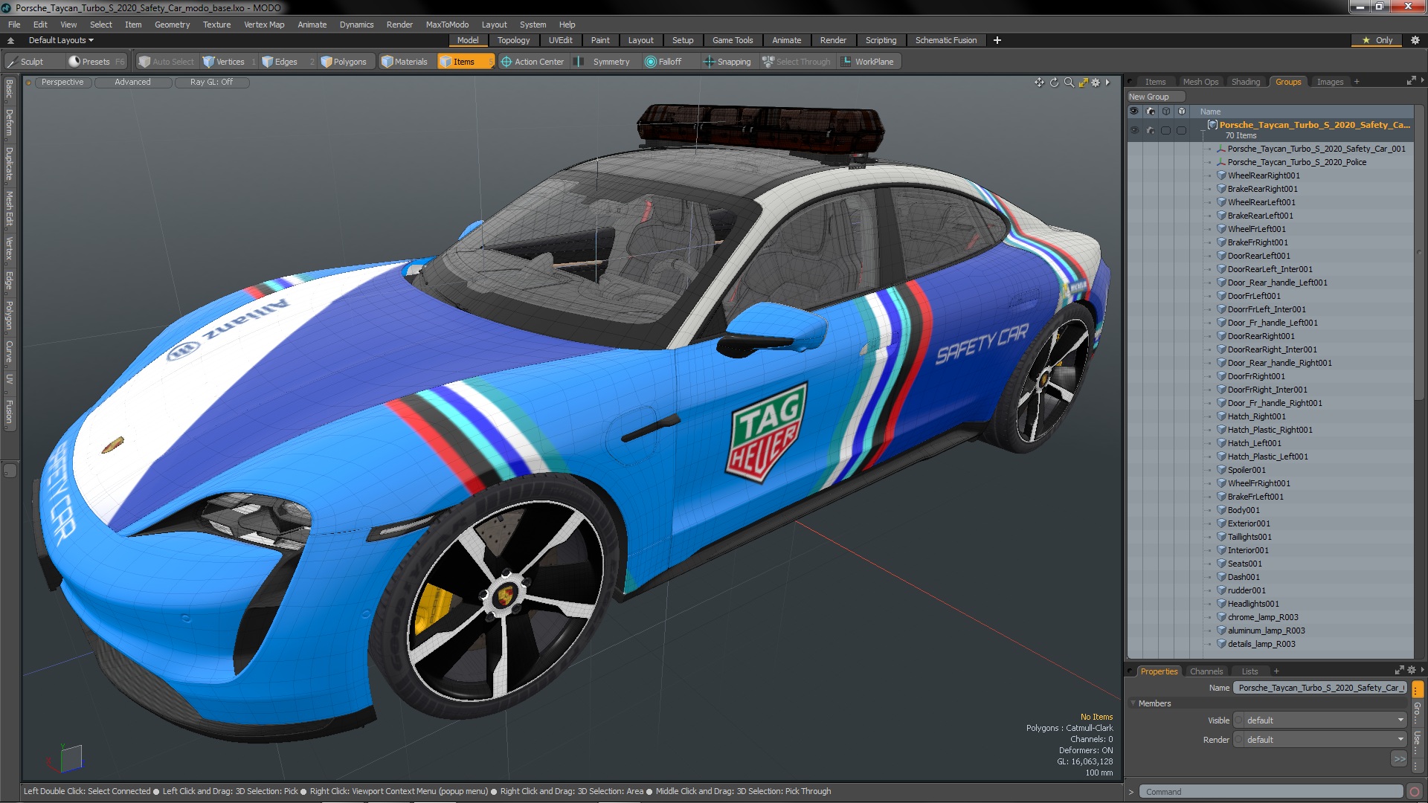Open the Ray GL: Off dropdown
The height and width of the screenshot is (803, 1428).
pos(211,83)
